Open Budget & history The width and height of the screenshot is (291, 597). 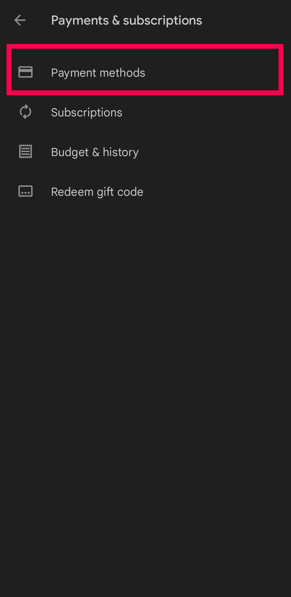[145, 152]
